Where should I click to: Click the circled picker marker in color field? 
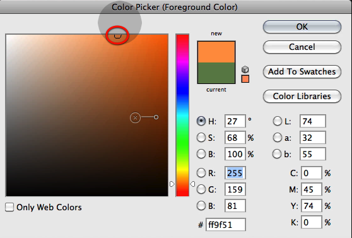117,35
